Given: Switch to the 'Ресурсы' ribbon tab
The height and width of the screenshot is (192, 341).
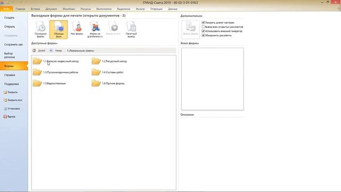Looking at the screenshot, I should [86, 9].
